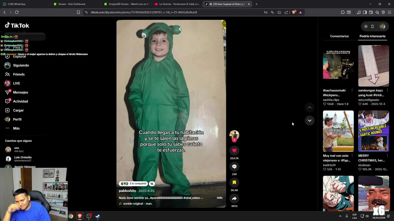
Task: Open the Leo AI sparkle icon
Action: (377, 12)
